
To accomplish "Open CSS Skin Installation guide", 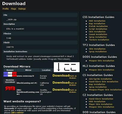I will [x=97, y=32].
